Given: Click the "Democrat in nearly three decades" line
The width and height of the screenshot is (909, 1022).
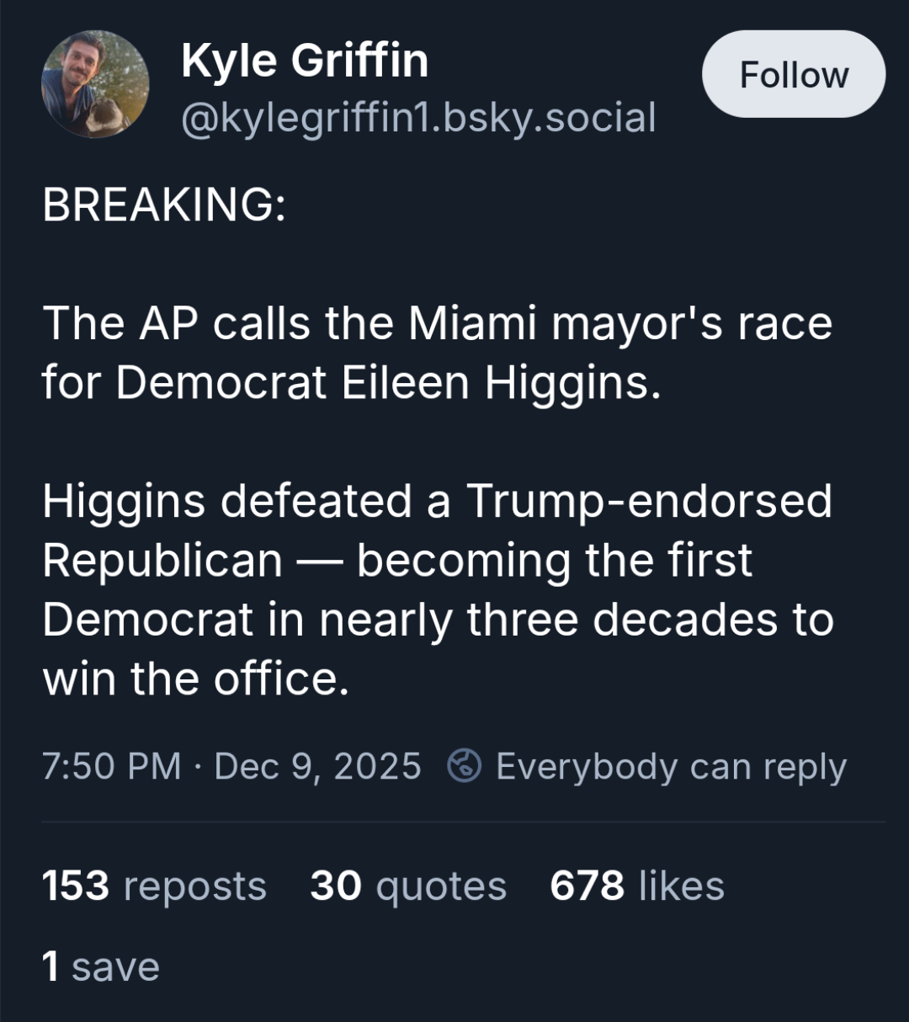Looking at the screenshot, I should (x=437, y=620).
